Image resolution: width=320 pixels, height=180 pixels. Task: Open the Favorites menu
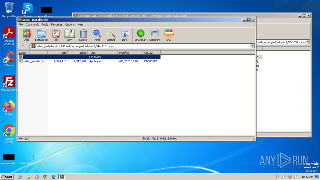57,24
